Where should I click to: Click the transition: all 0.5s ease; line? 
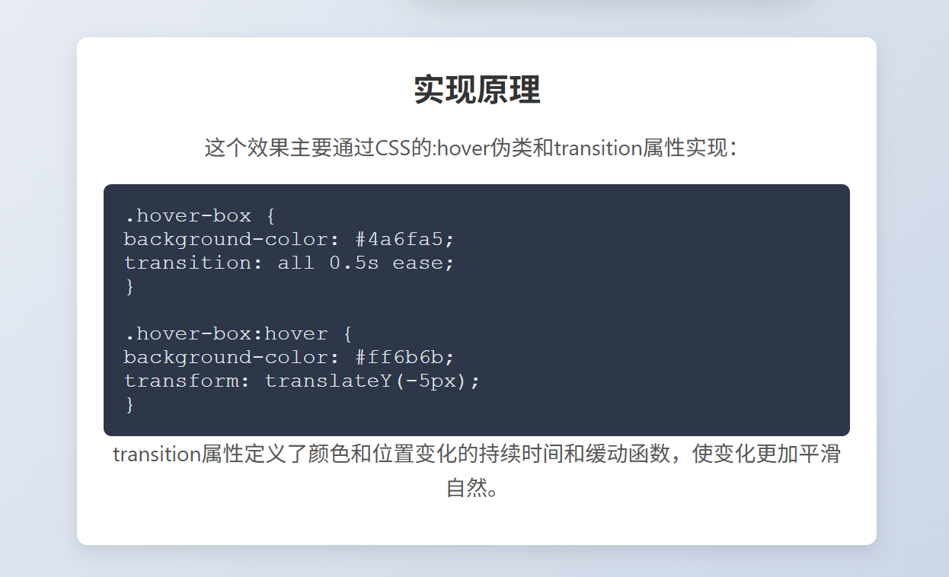289,263
